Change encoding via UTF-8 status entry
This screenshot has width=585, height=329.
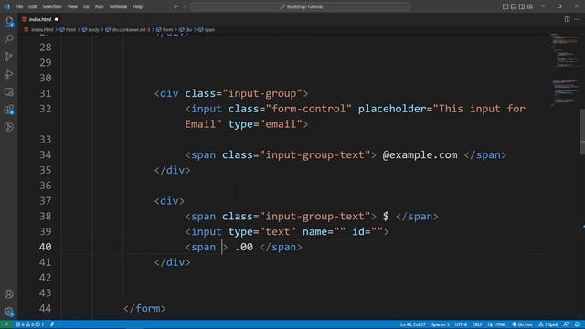461,324
